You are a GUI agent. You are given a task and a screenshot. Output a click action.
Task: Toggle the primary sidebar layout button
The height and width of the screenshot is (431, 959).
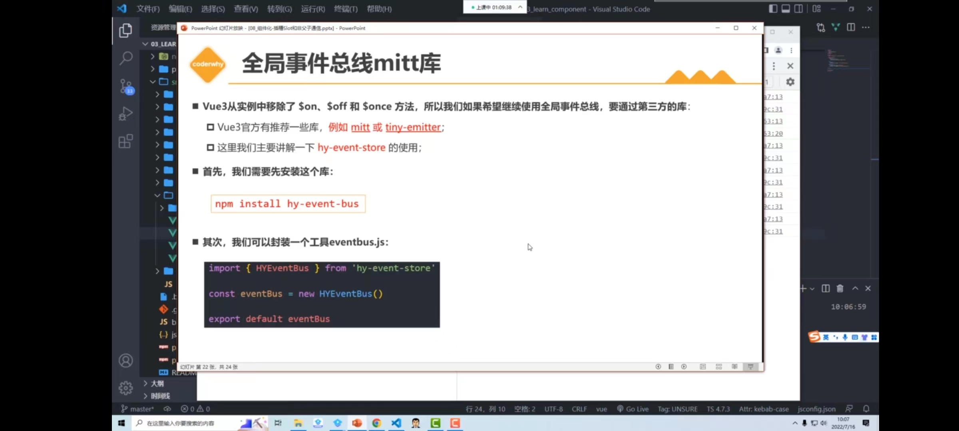point(773,9)
